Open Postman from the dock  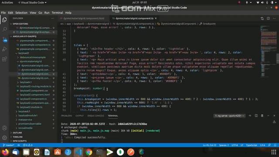tap(131, 152)
